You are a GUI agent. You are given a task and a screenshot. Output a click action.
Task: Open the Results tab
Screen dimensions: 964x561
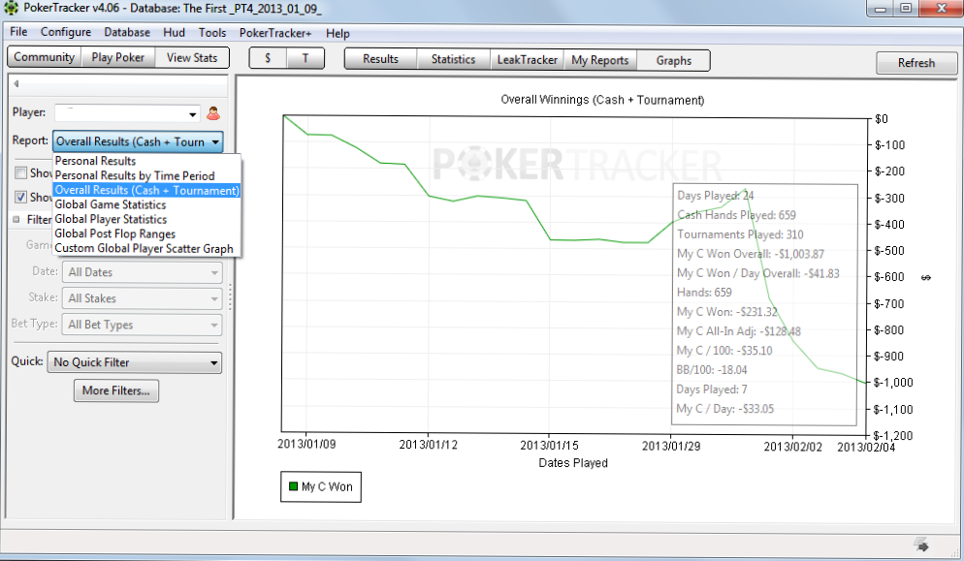click(x=380, y=59)
